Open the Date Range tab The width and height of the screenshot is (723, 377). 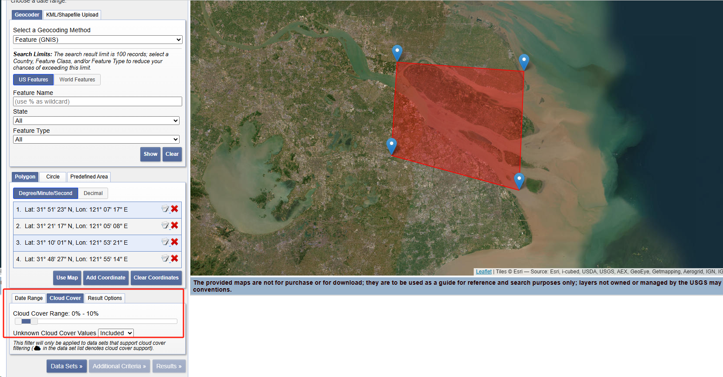pyautogui.click(x=29, y=298)
